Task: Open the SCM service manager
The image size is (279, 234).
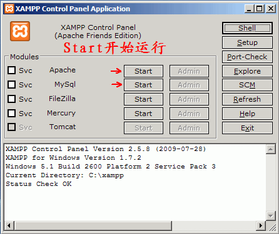Action: (x=247, y=85)
